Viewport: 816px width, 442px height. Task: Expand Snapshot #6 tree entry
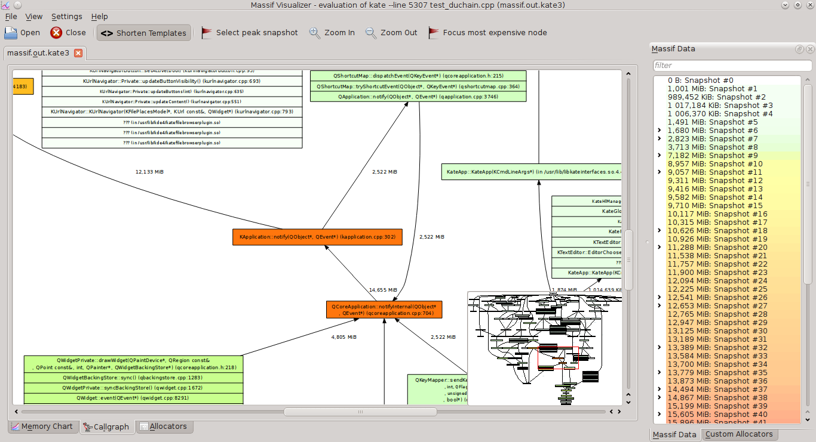point(659,131)
